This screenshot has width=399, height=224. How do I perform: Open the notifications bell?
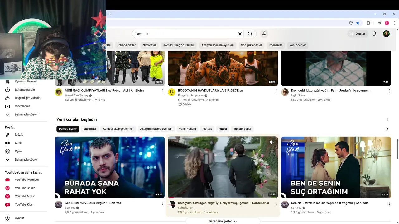point(374,34)
